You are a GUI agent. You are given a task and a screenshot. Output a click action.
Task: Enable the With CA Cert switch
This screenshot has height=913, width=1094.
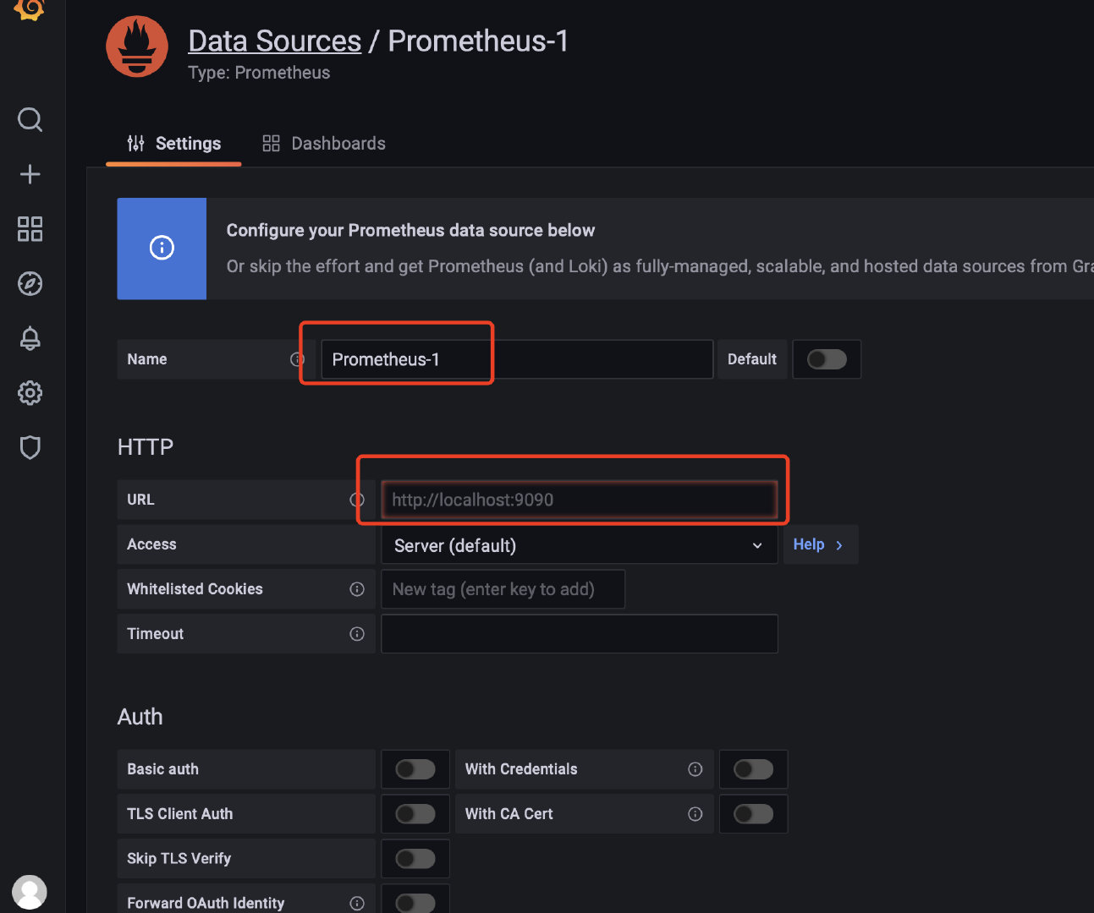[x=753, y=813]
